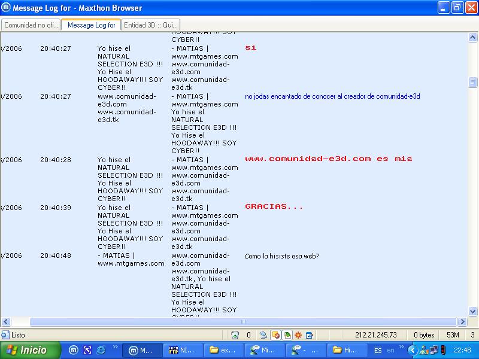Click the red message 'si'

250,48
